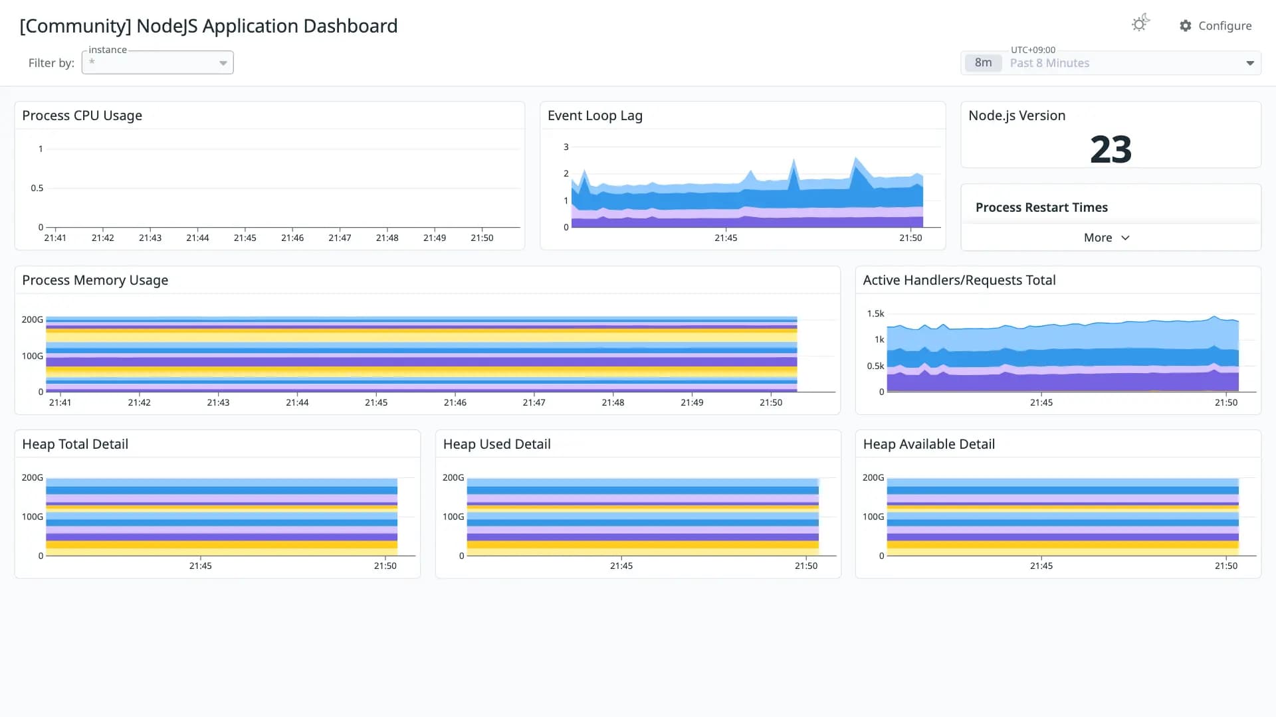Click the Heap Used Detail title
The height and width of the screenshot is (717, 1276).
(x=496, y=444)
